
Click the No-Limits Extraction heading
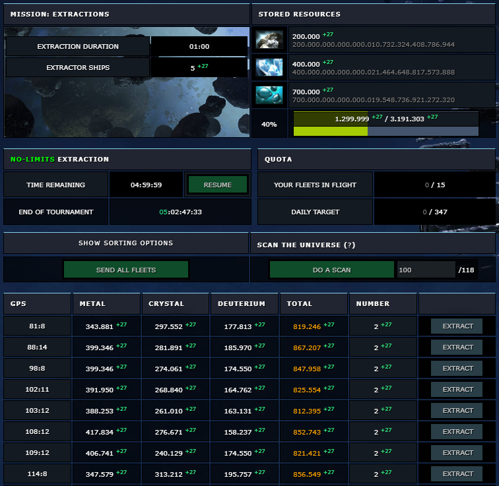point(59,159)
